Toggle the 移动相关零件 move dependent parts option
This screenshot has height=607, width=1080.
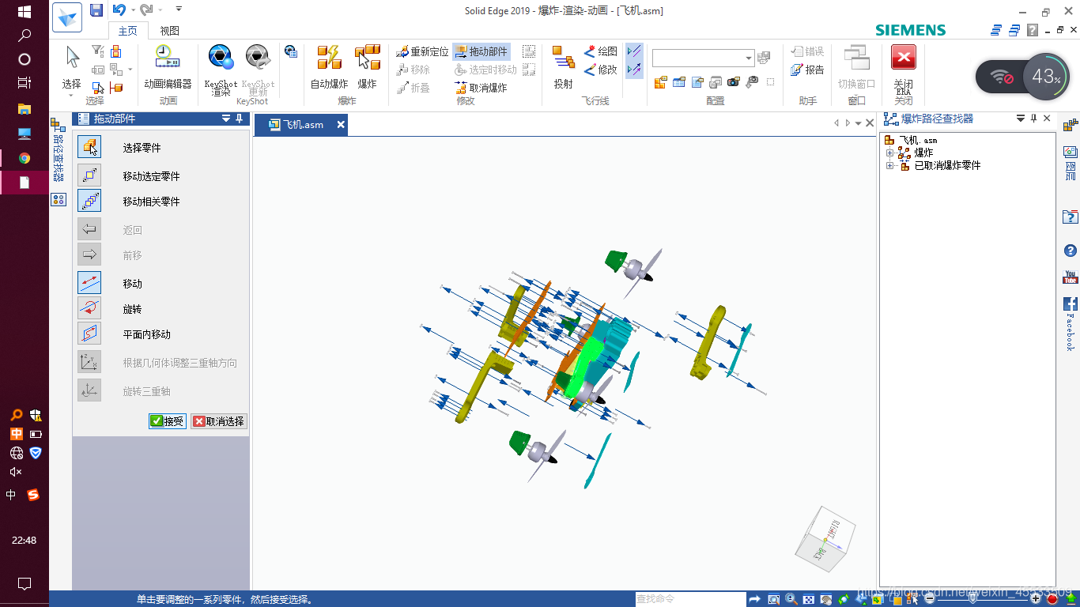89,201
